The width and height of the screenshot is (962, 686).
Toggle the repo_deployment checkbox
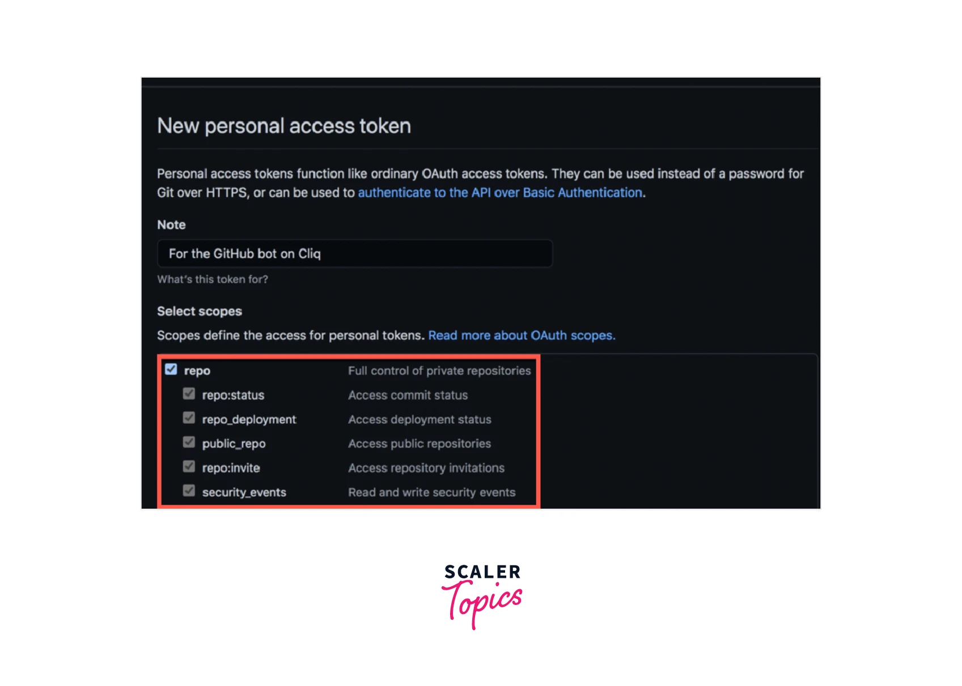click(189, 419)
